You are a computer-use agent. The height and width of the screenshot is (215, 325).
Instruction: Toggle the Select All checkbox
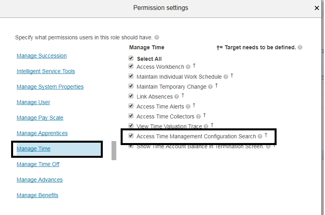pos(131,58)
